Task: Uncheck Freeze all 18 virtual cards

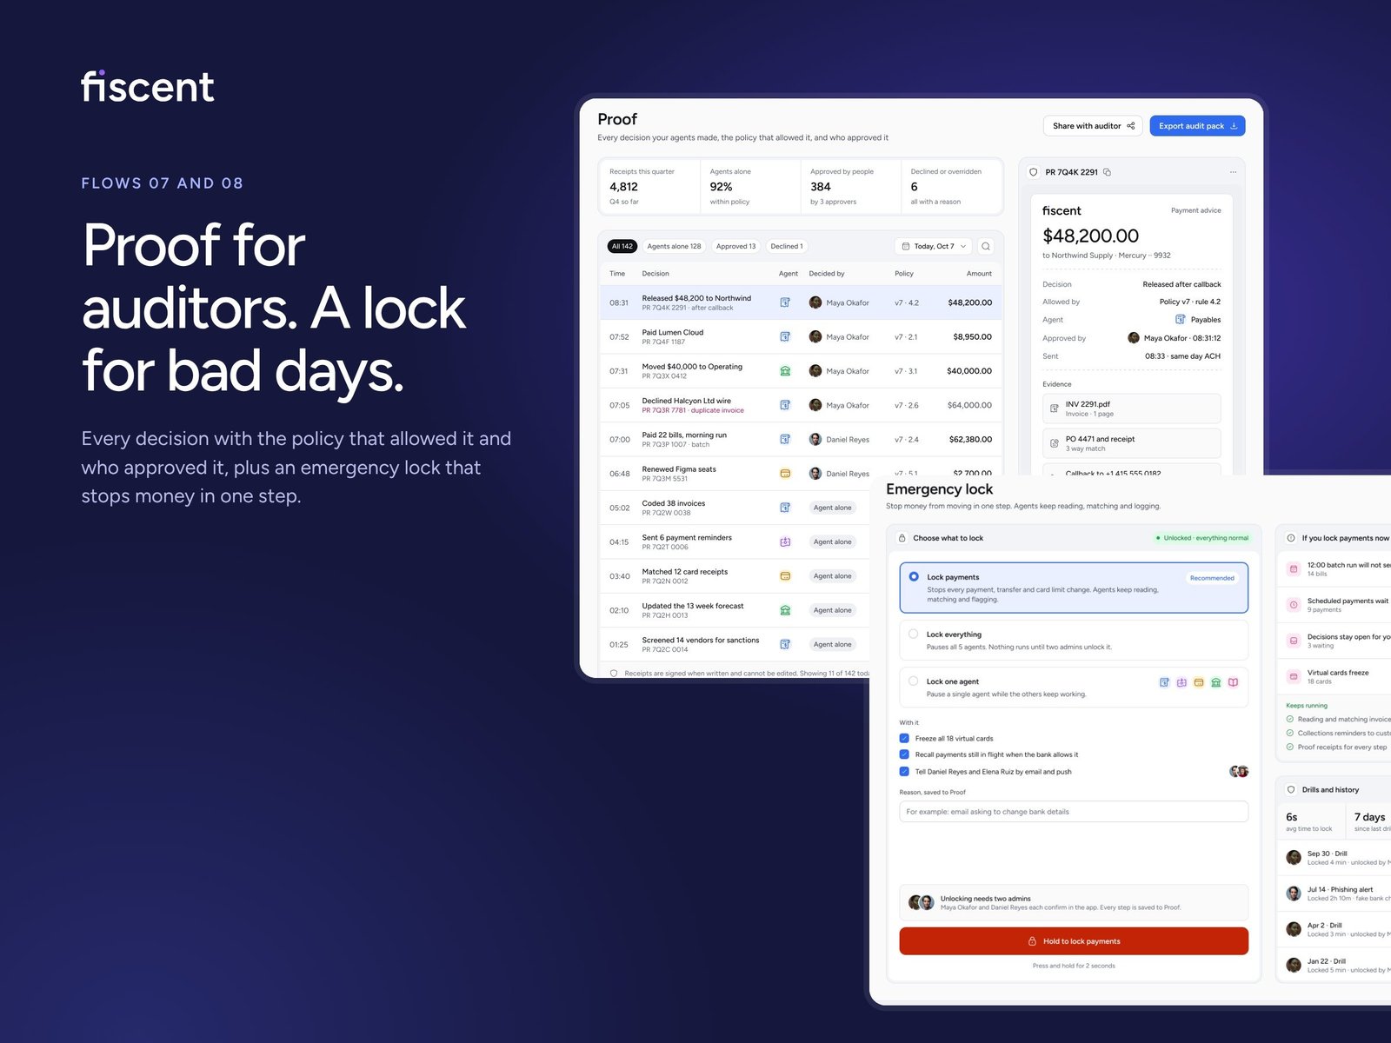Action: coord(904,738)
